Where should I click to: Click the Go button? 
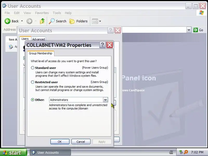pos(198,30)
